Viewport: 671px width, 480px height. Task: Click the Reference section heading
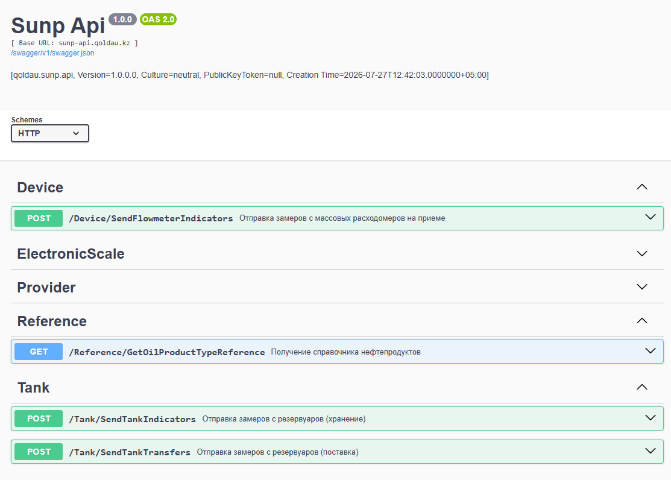(52, 321)
